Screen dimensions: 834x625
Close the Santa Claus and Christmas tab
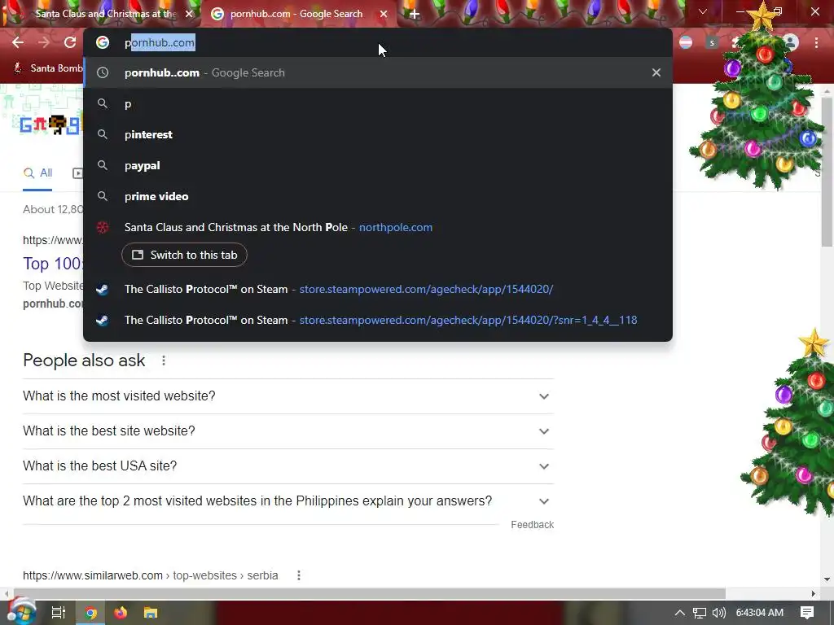(x=189, y=14)
